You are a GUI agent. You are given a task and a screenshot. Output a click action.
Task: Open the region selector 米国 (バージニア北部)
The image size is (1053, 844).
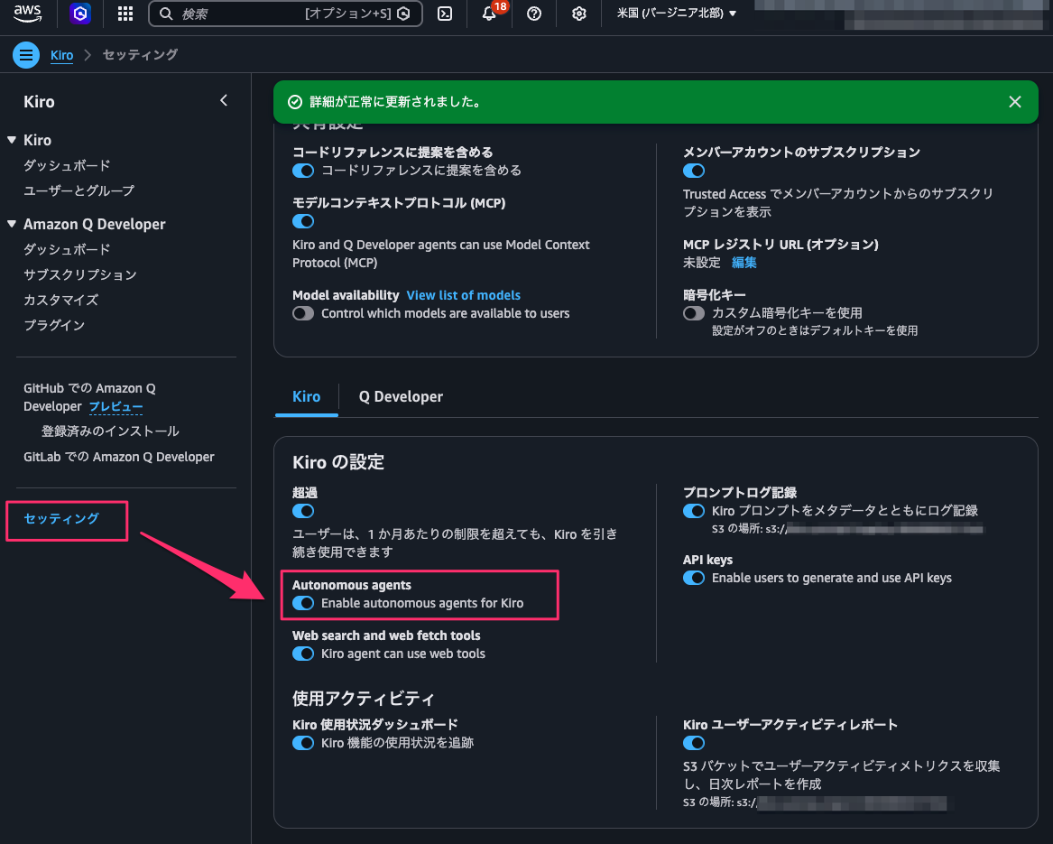pos(676,14)
